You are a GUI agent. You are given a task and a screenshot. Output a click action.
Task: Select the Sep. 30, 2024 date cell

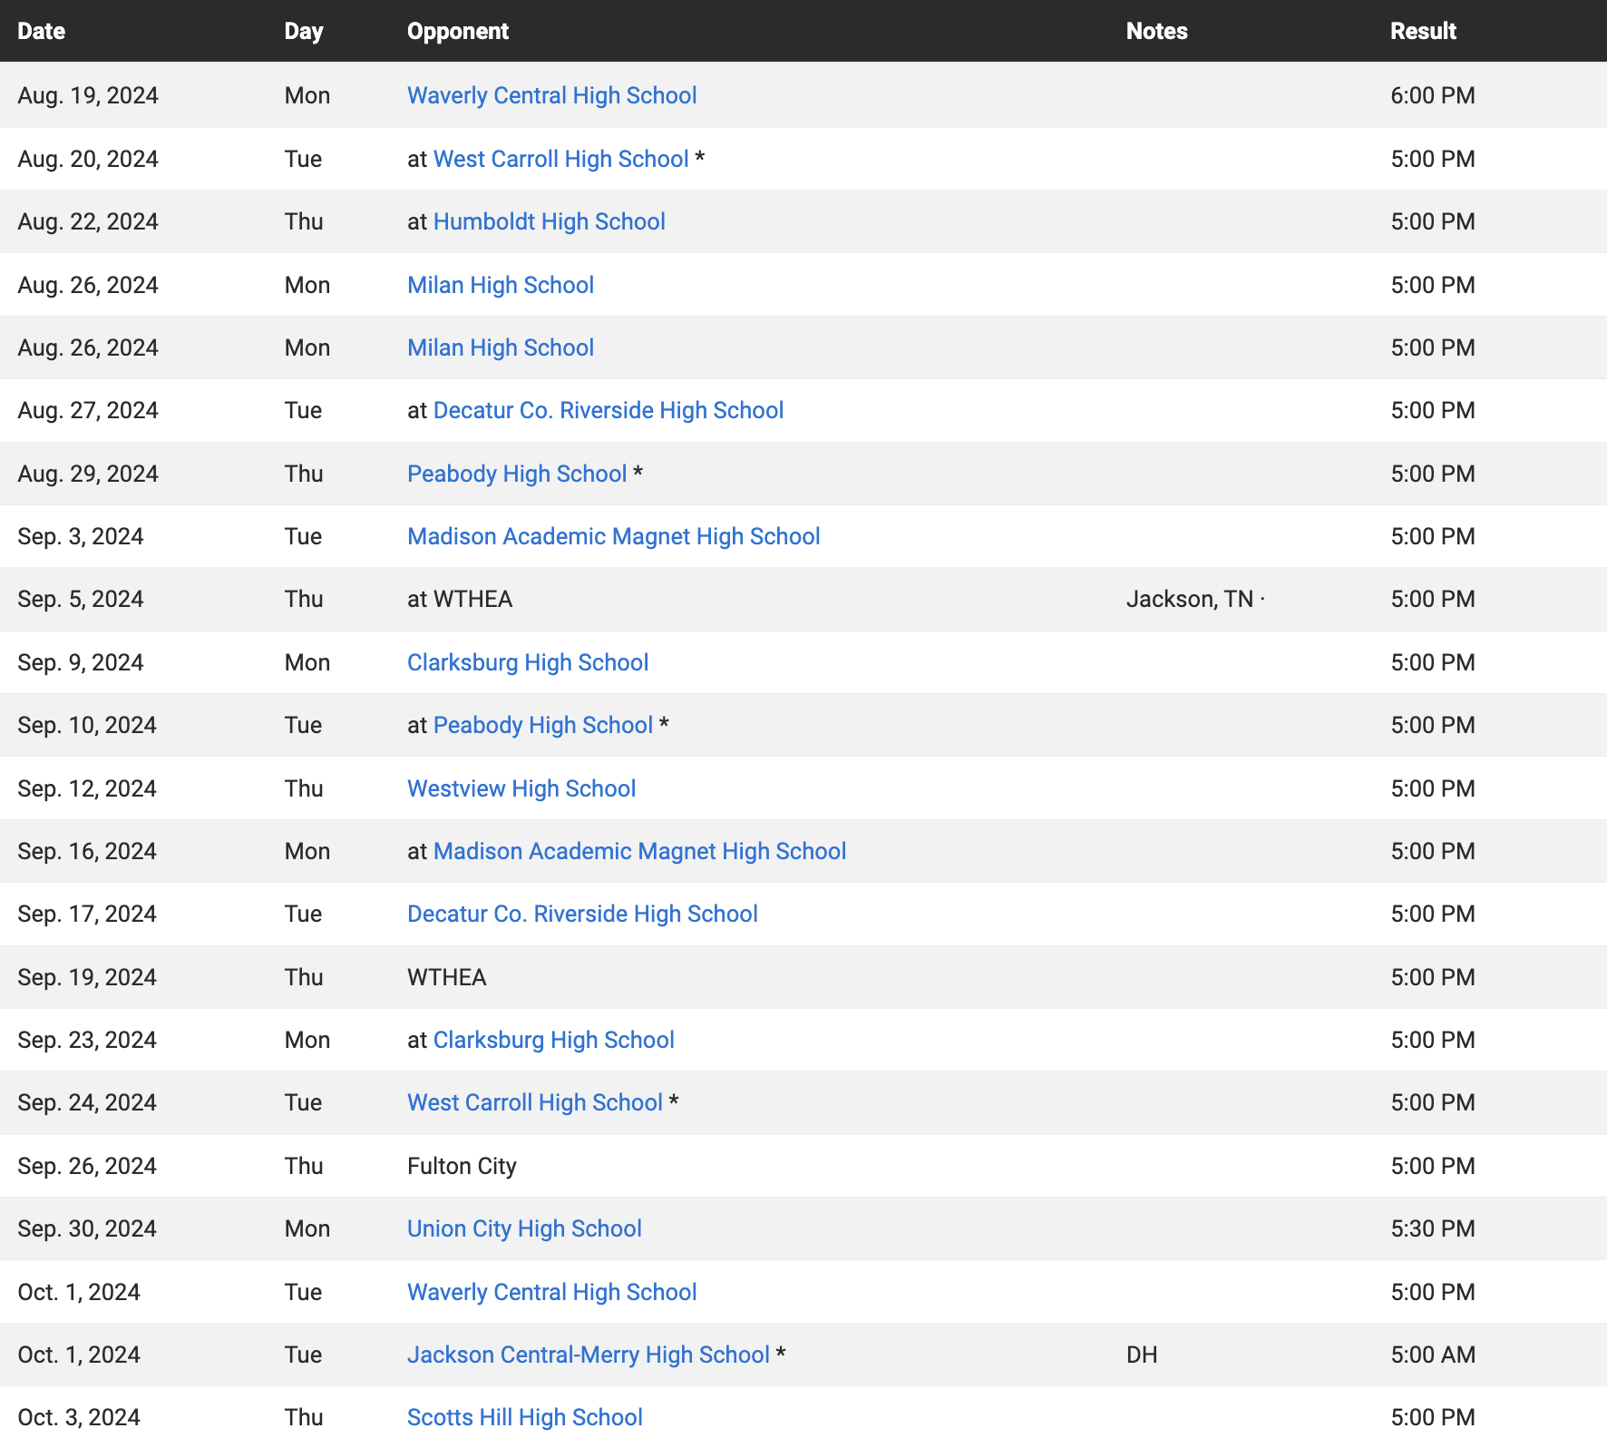(x=87, y=1228)
